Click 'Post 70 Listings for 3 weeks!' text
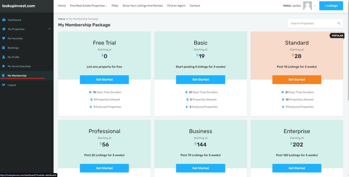Screen dimensions: 349x177 coord(200,155)
